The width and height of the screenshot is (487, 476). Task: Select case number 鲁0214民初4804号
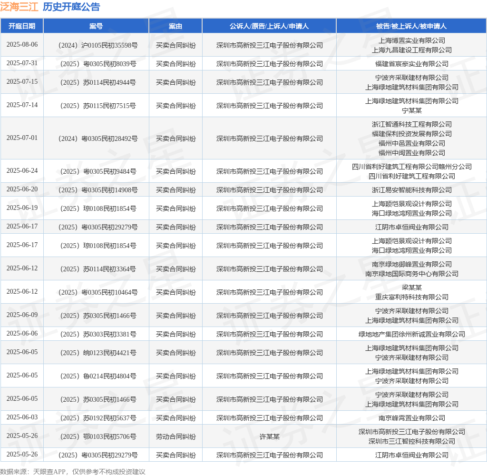click(x=98, y=376)
